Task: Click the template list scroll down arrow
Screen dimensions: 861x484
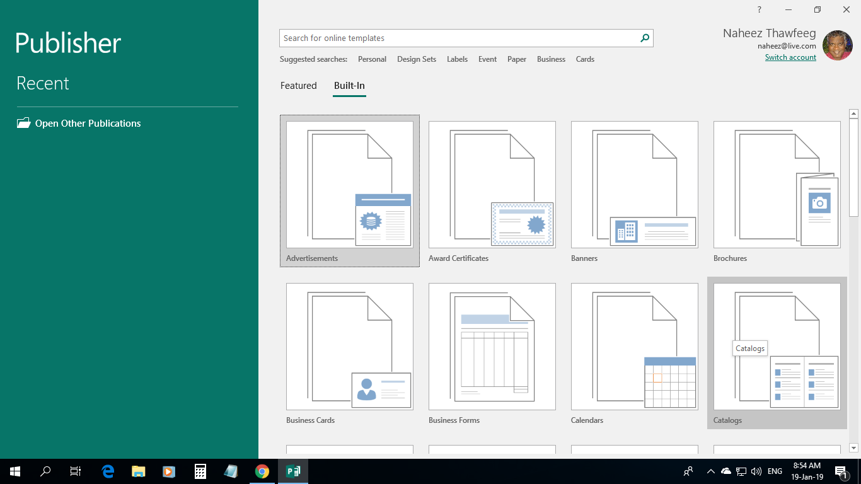Action: [854, 448]
